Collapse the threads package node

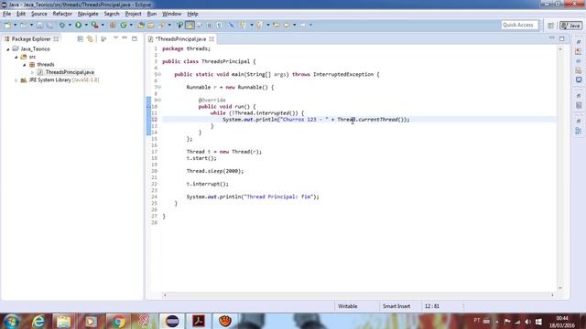coord(25,65)
